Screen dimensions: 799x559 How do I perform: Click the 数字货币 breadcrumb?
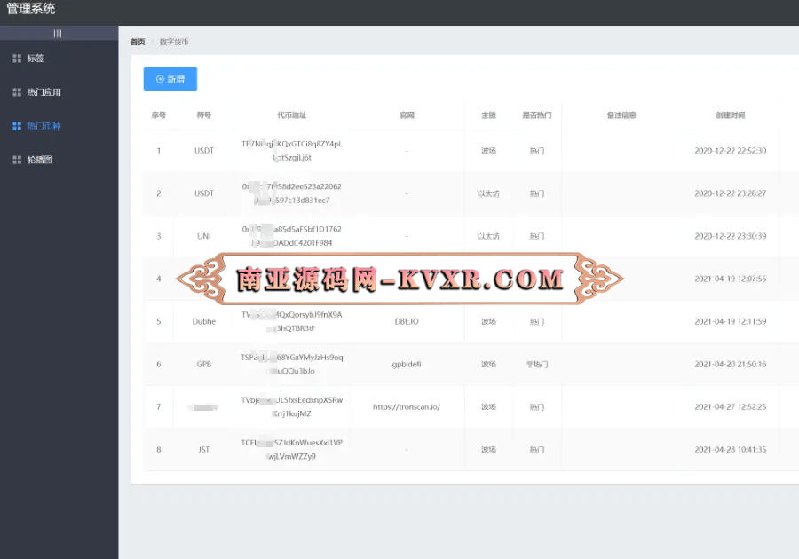(x=174, y=42)
